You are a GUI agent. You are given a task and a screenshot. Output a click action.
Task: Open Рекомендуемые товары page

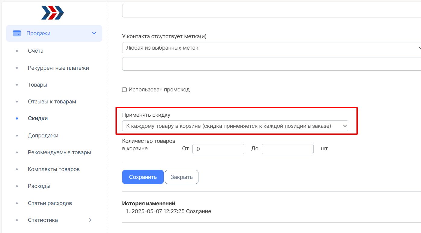(59, 152)
